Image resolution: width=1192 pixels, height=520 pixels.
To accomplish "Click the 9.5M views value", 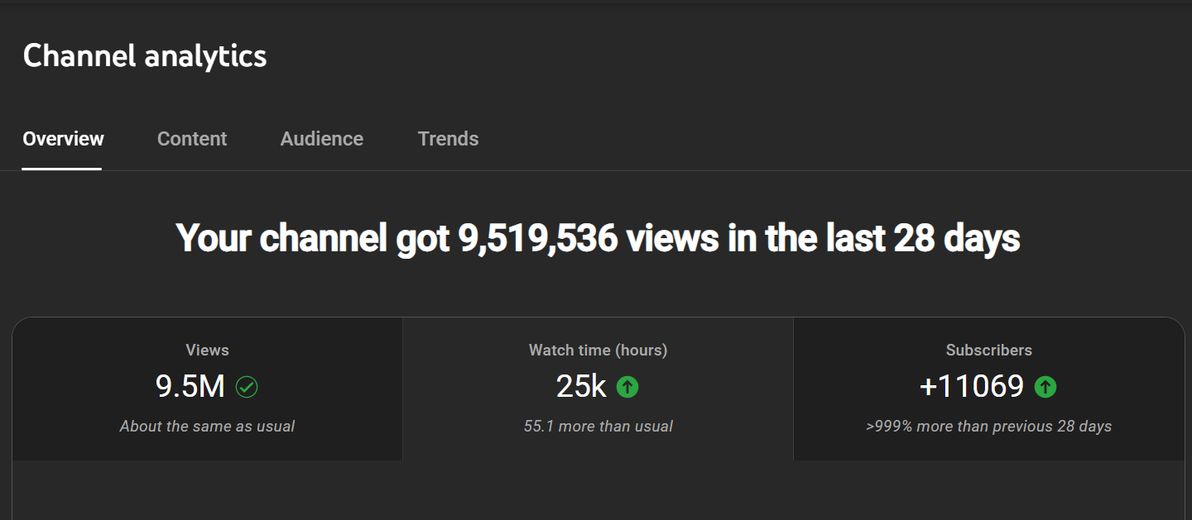I will pos(190,386).
